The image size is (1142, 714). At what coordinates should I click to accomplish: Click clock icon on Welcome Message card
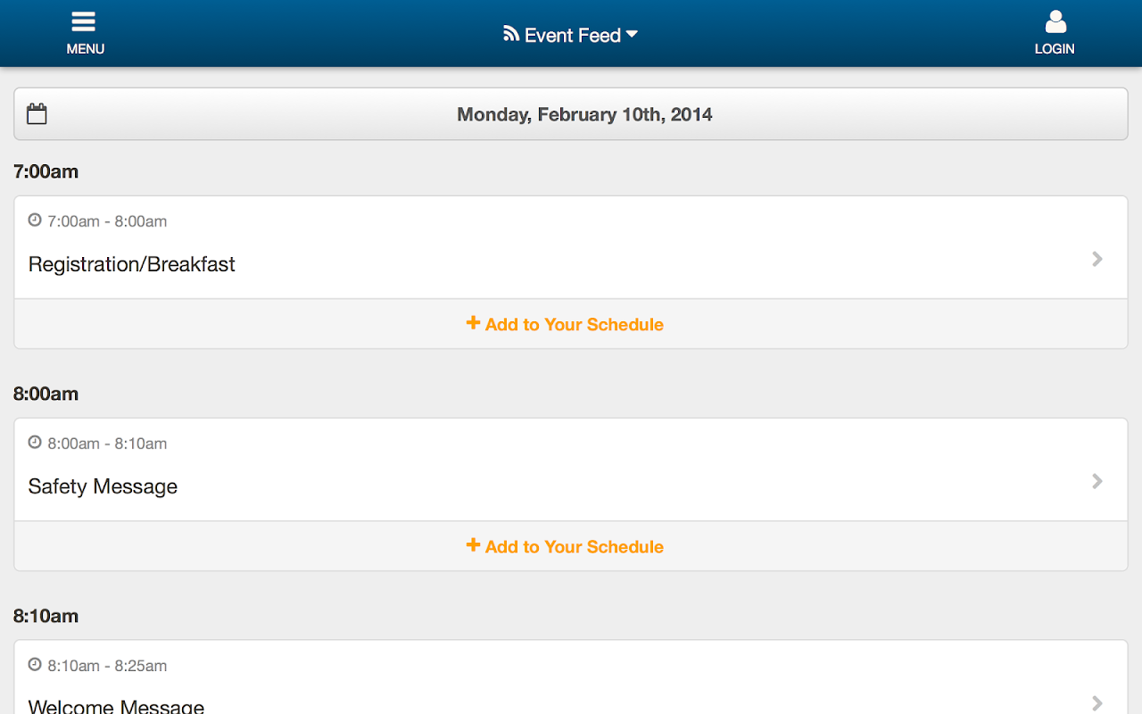35,664
